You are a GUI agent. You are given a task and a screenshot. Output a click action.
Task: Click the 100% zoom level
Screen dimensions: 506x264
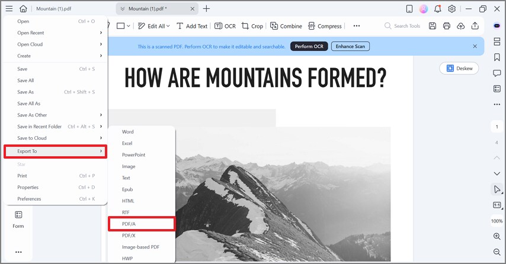coord(497,221)
